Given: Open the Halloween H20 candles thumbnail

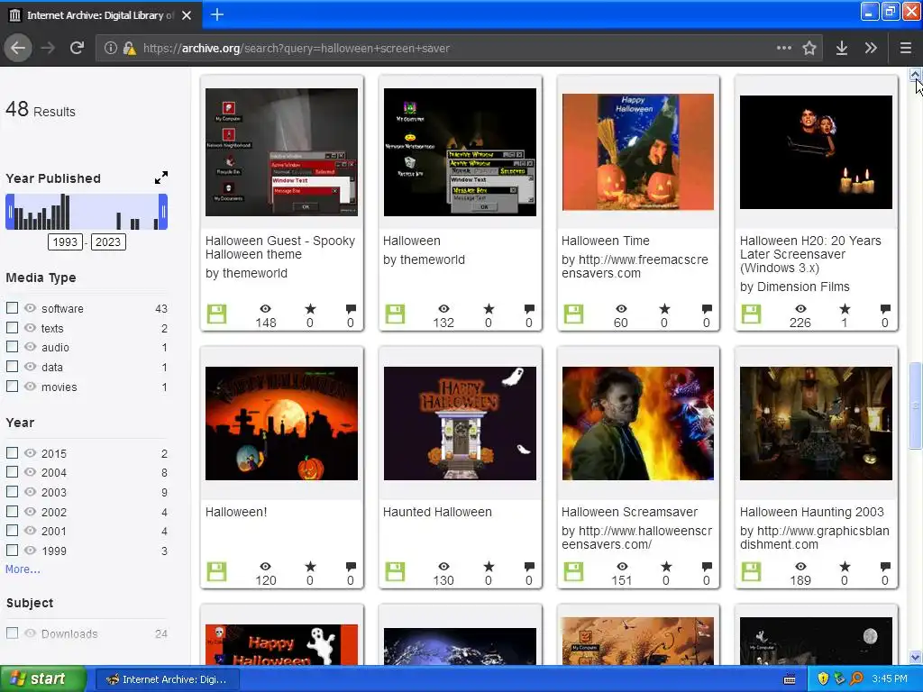Looking at the screenshot, I should (x=816, y=151).
